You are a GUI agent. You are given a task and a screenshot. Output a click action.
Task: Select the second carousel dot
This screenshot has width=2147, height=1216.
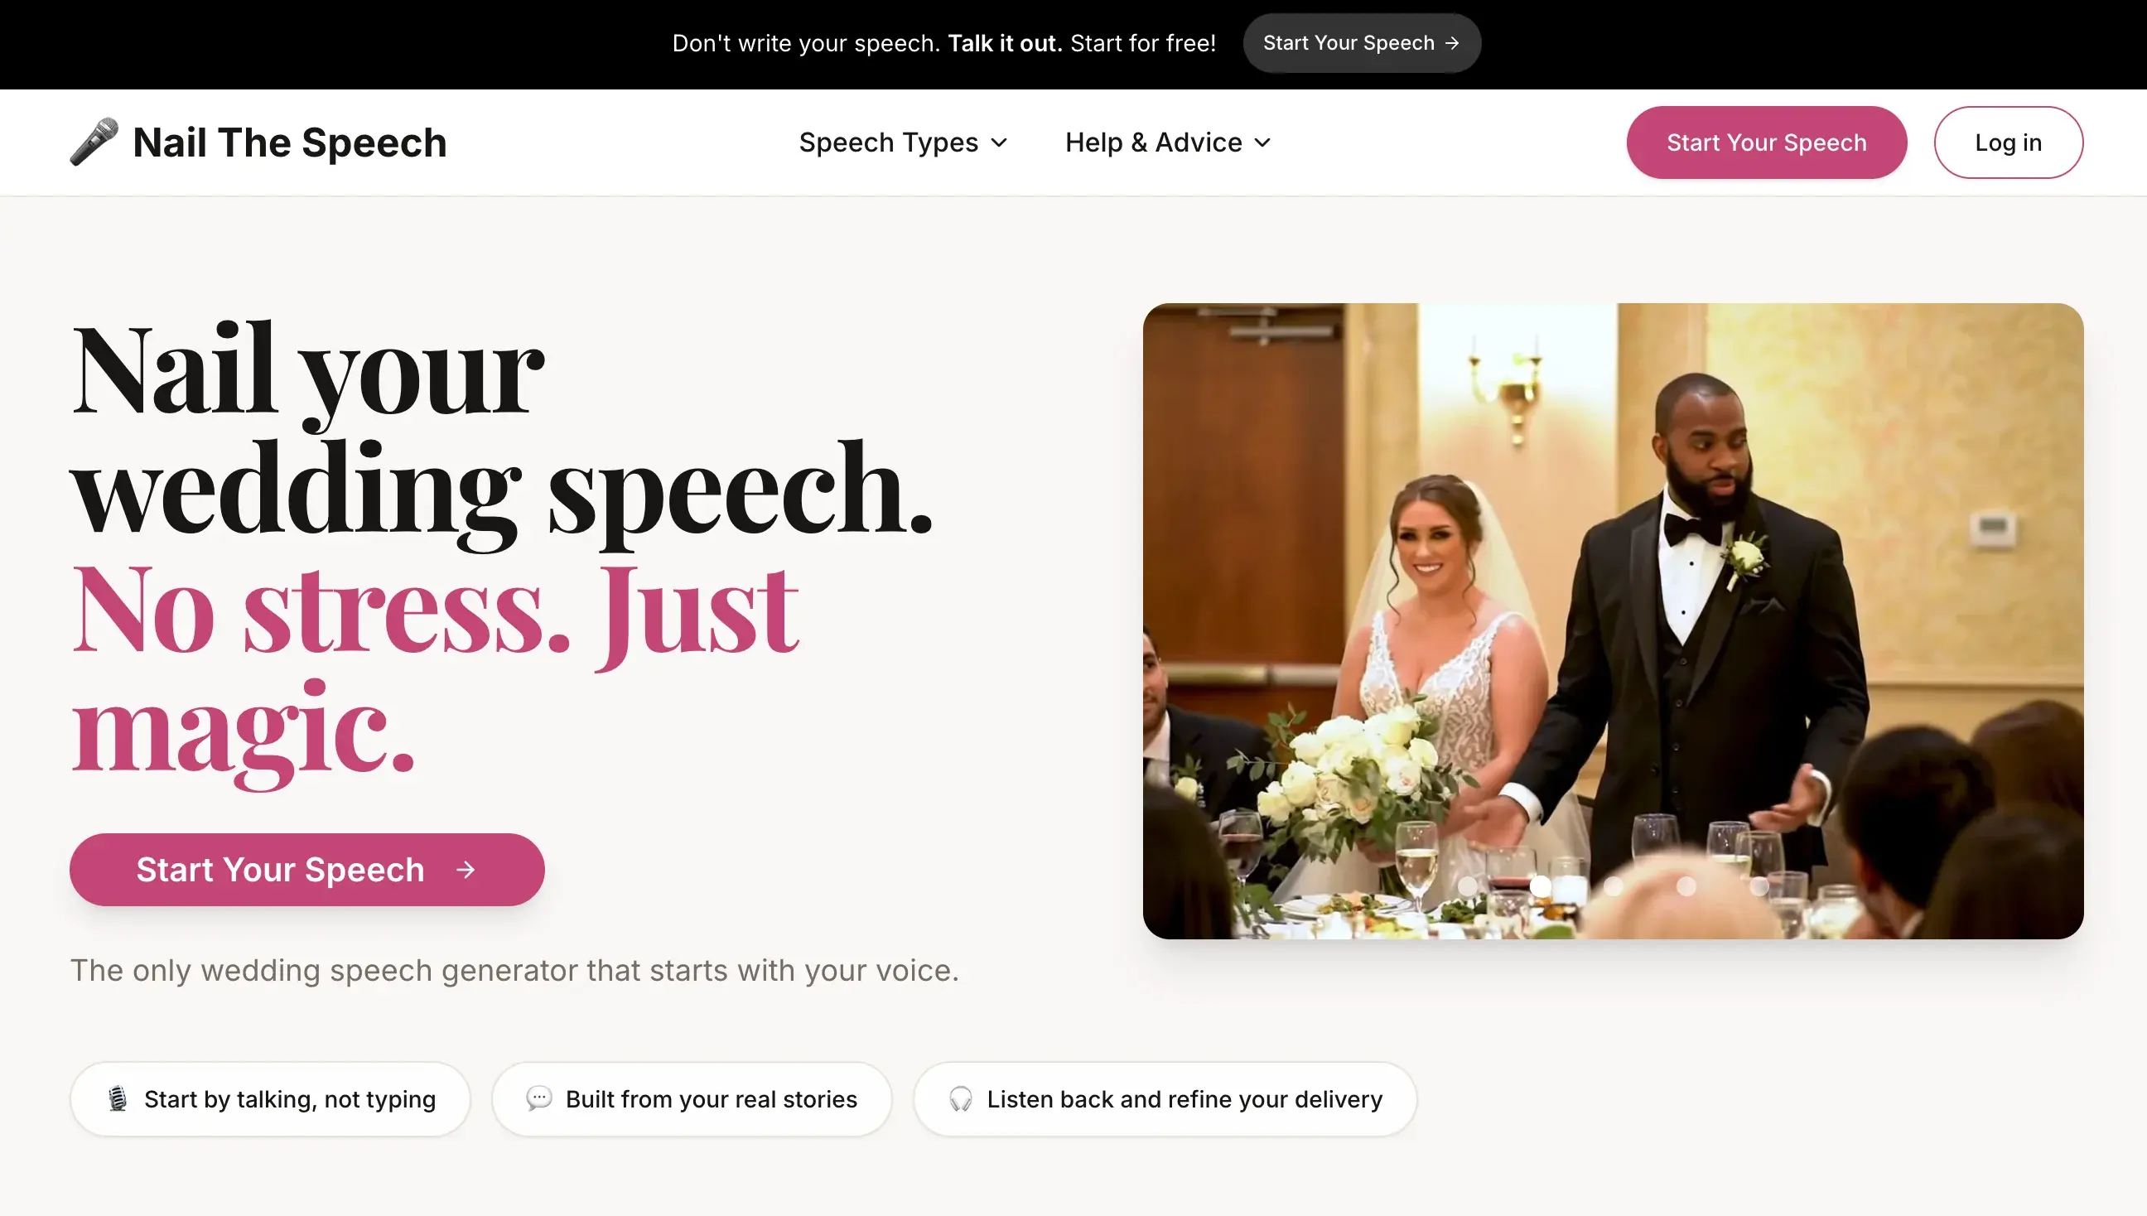point(1541,886)
